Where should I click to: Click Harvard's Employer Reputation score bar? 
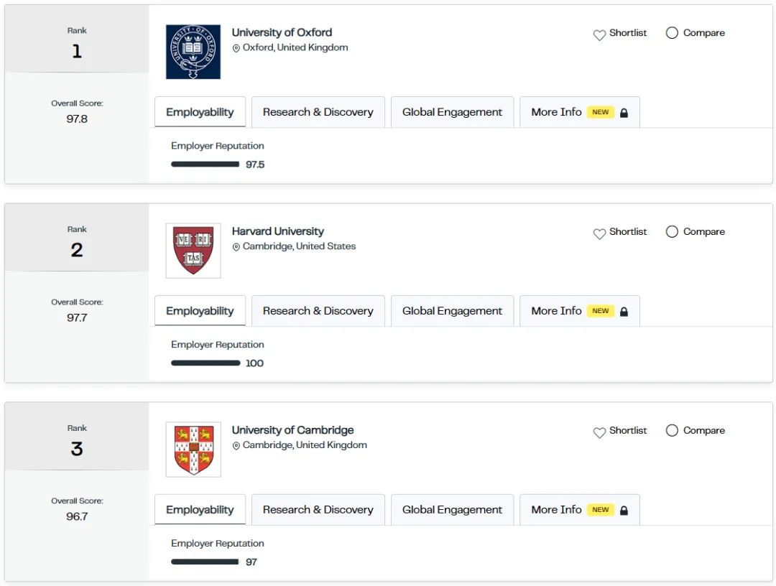205,363
